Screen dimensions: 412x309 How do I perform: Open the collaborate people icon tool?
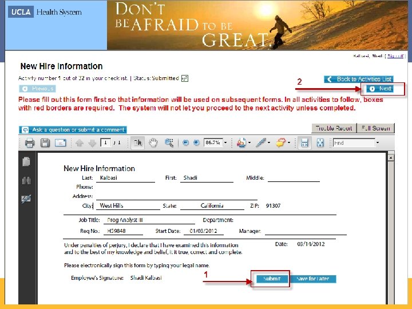coord(241,142)
